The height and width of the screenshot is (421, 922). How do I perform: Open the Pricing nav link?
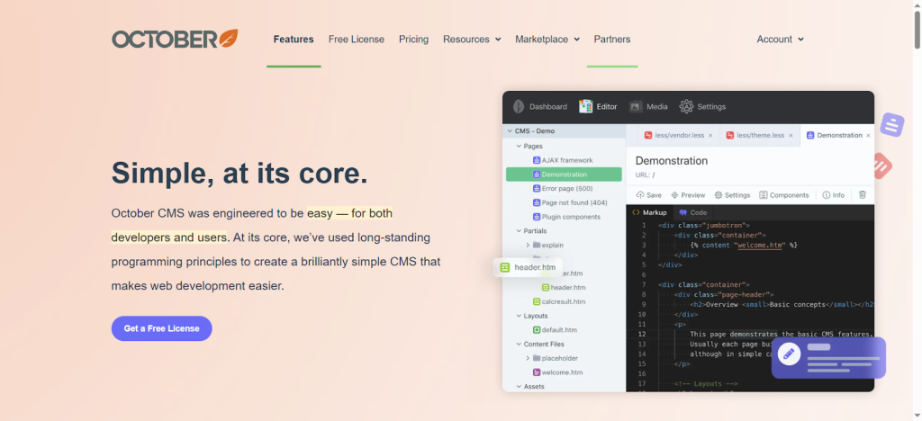413,40
